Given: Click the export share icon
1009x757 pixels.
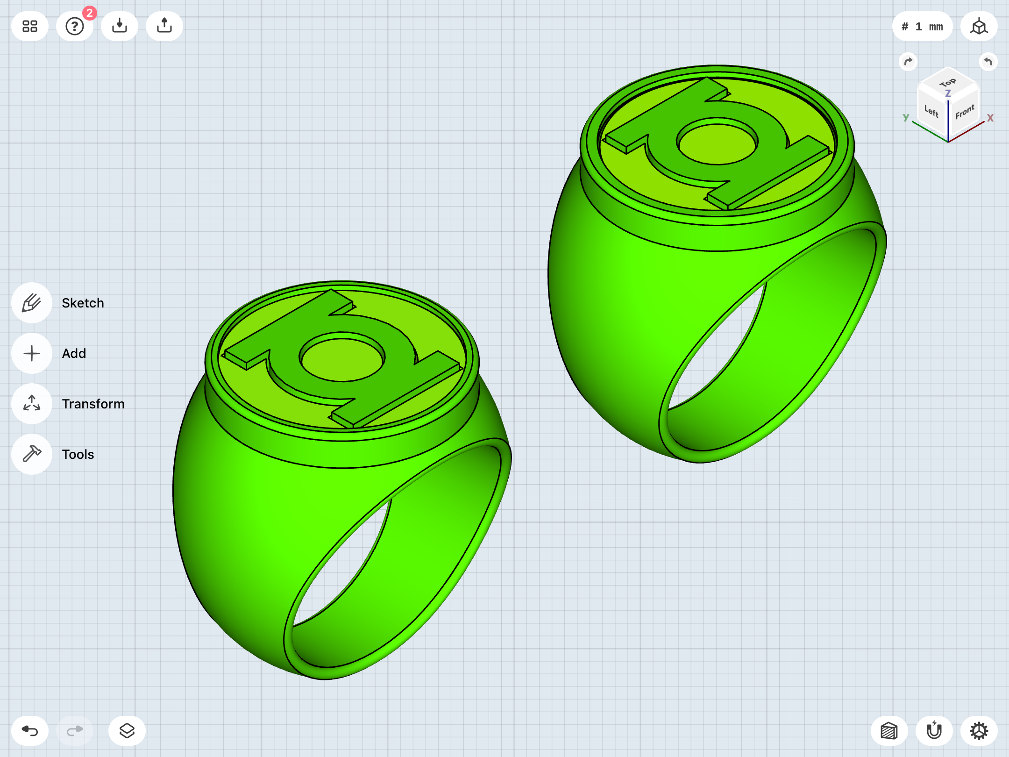Looking at the screenshot, I should pos(164,26).
